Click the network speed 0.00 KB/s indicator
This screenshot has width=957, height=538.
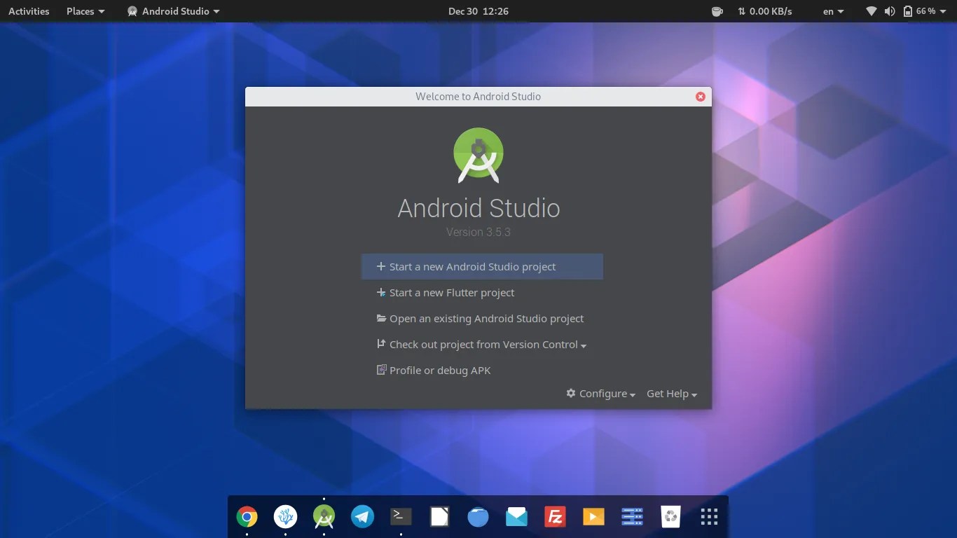[764, 11]
